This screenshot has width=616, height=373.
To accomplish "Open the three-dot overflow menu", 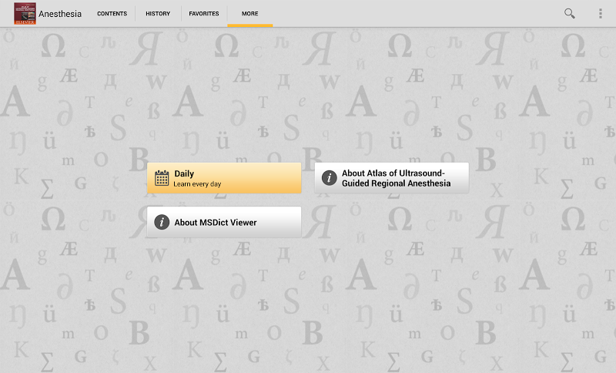I will [x=601, y=13].
